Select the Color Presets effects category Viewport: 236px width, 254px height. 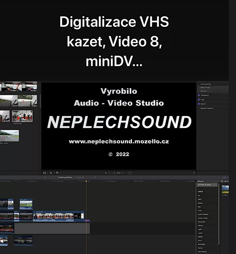[x=203, y=214]
